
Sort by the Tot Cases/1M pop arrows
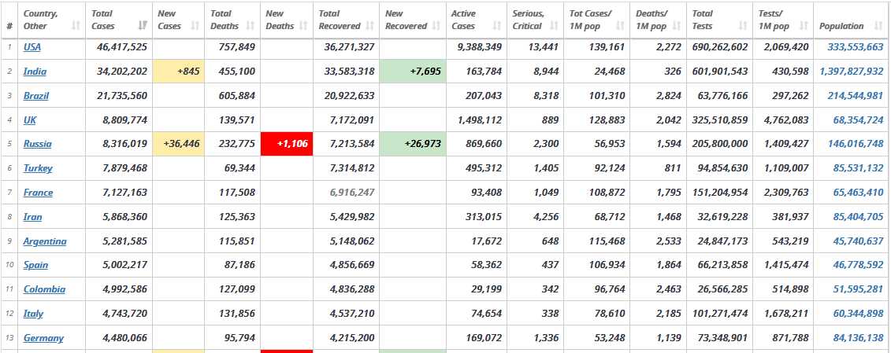click(x=621, y=26)
